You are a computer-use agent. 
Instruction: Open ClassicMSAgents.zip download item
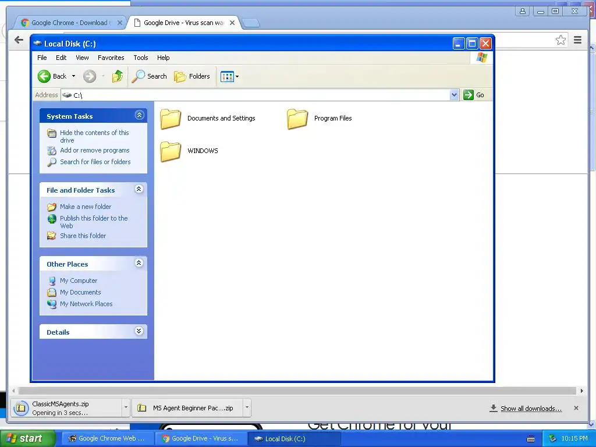(x=67, y=408)
